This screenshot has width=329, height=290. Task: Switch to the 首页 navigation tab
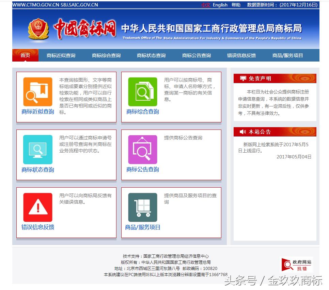[25, 55]
